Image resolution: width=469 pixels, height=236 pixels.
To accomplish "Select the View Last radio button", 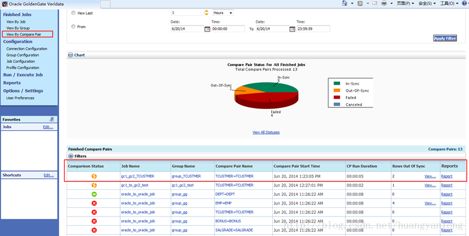I will coord(73,13).
